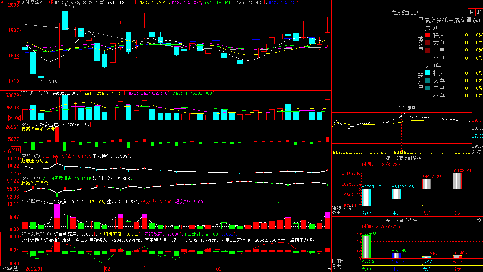
Task: Click the 超赢主力持仓 label
Action: pyautogui.click(x=35, y=160)
